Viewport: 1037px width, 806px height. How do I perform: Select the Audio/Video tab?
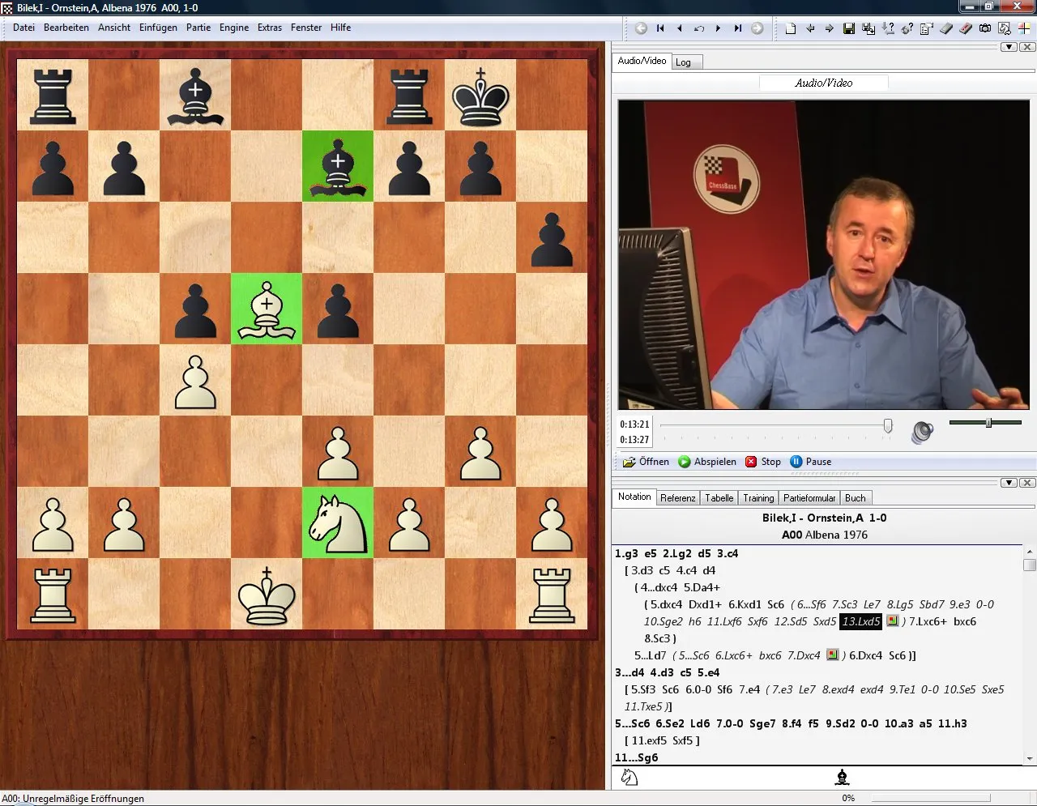642,61
